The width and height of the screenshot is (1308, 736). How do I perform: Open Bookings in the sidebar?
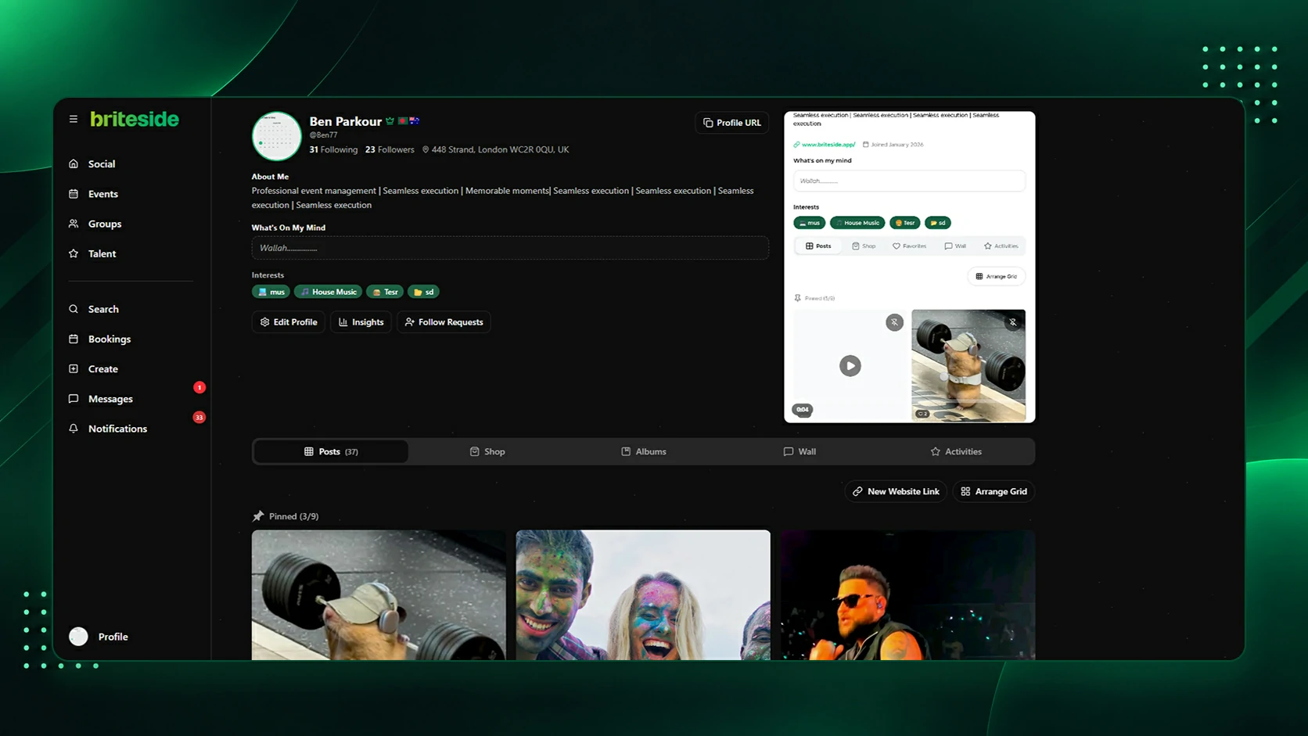tap(99, 339)
